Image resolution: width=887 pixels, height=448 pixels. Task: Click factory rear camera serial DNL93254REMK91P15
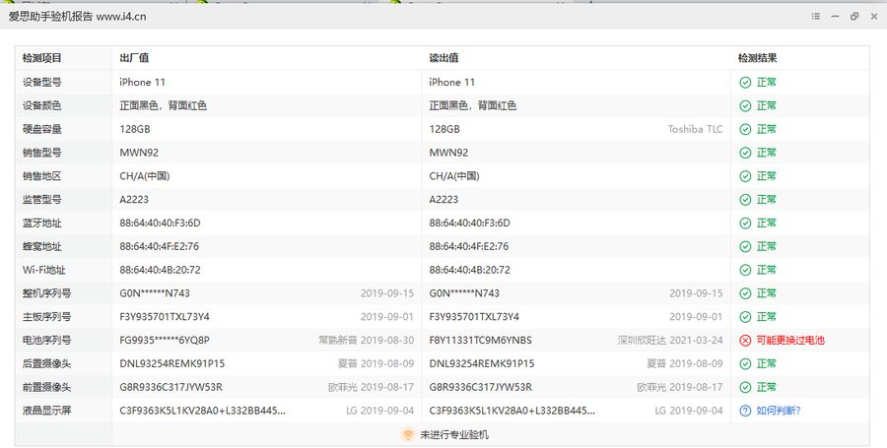click(171, 364)
